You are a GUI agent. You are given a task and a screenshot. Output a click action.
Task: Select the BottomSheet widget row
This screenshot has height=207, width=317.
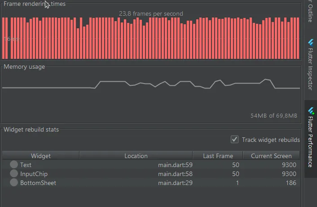click(151, 183)
